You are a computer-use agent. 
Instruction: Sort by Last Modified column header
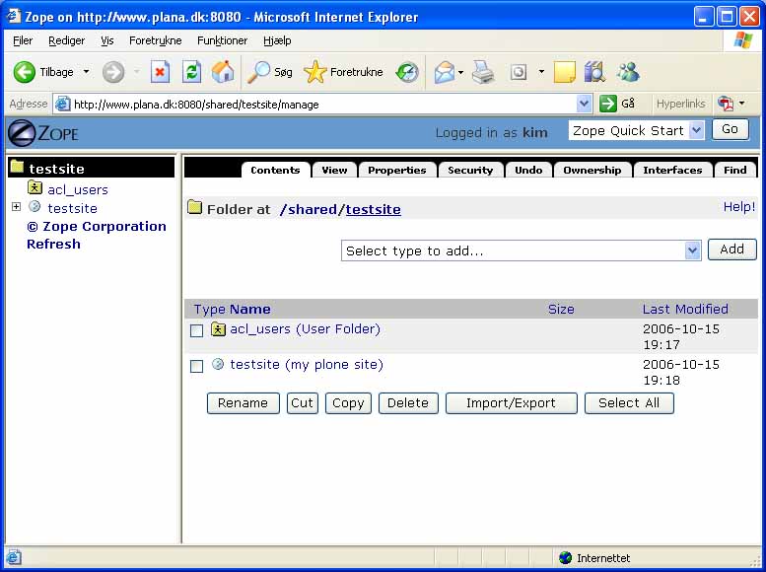(x=685, y=309)
